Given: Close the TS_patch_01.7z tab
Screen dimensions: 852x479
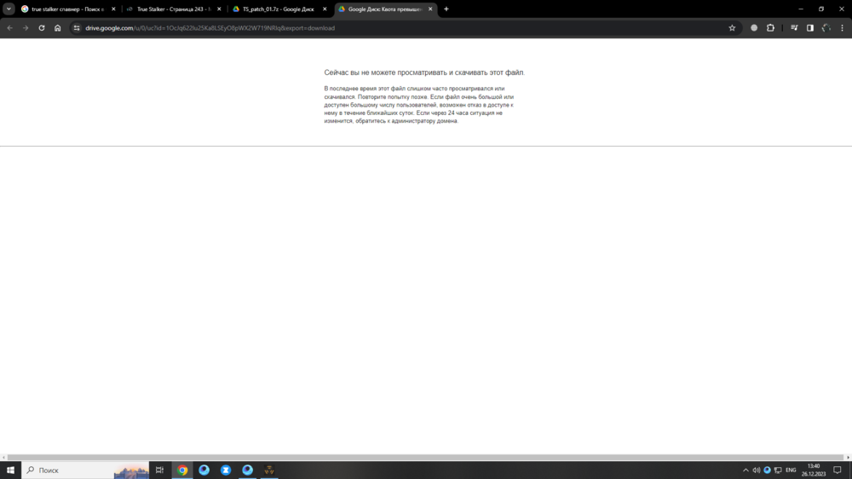Looking at the screenshot, I should 325,9.
